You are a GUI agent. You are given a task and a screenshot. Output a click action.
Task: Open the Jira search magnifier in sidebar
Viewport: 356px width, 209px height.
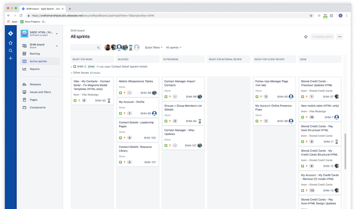click(11, 51)
